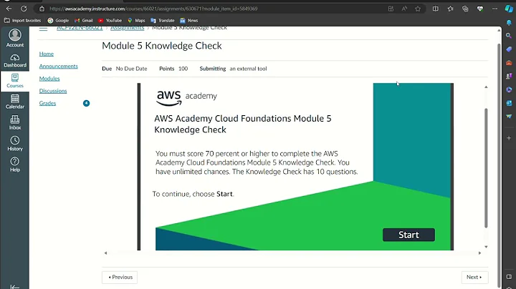Open the Favorites list toolbar icon
Image resolution: width=516 pixels, height=289 pixels.
coord(450,9)
